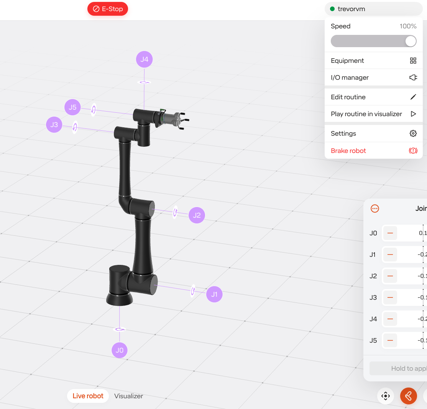Open the Equipment menu item
The height and width of the screenshot is (409, 427).
point(373,61)
